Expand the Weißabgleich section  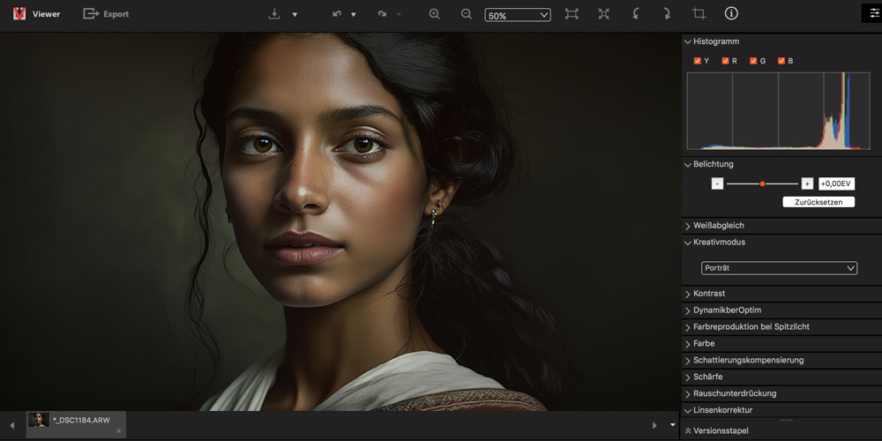(720, 226)
